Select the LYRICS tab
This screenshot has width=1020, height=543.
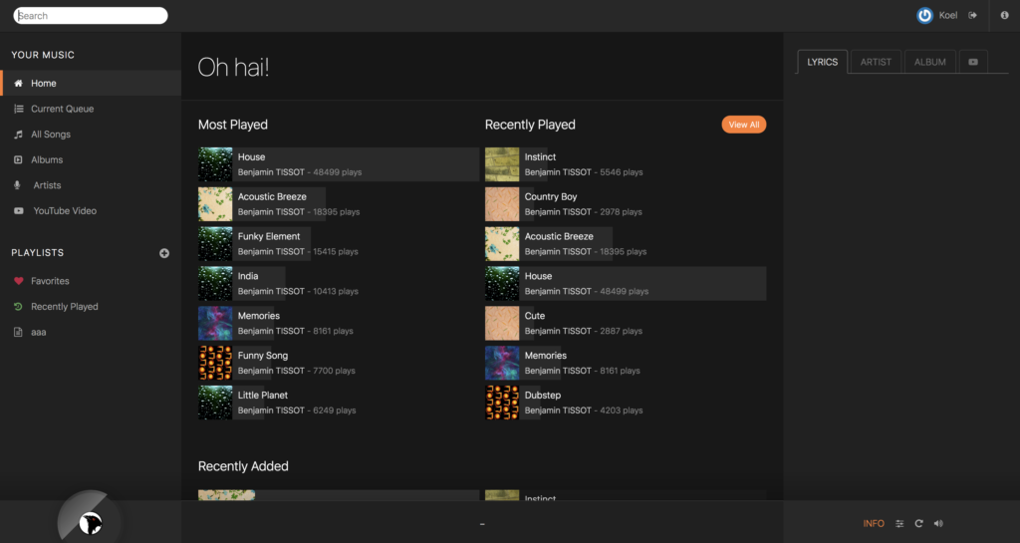coord(822,62)
